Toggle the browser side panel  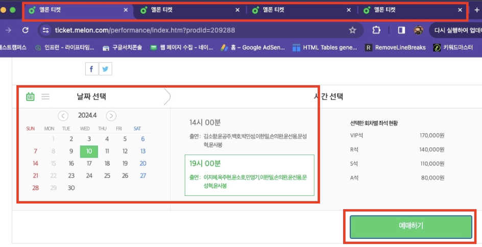point(401,30)
